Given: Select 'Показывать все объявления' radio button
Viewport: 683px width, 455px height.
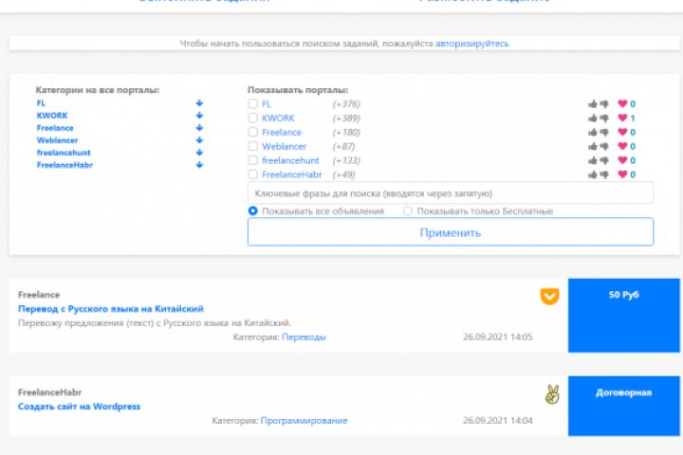Looking at the screenshot, I should pyautogui.click(x=252, y=210).
